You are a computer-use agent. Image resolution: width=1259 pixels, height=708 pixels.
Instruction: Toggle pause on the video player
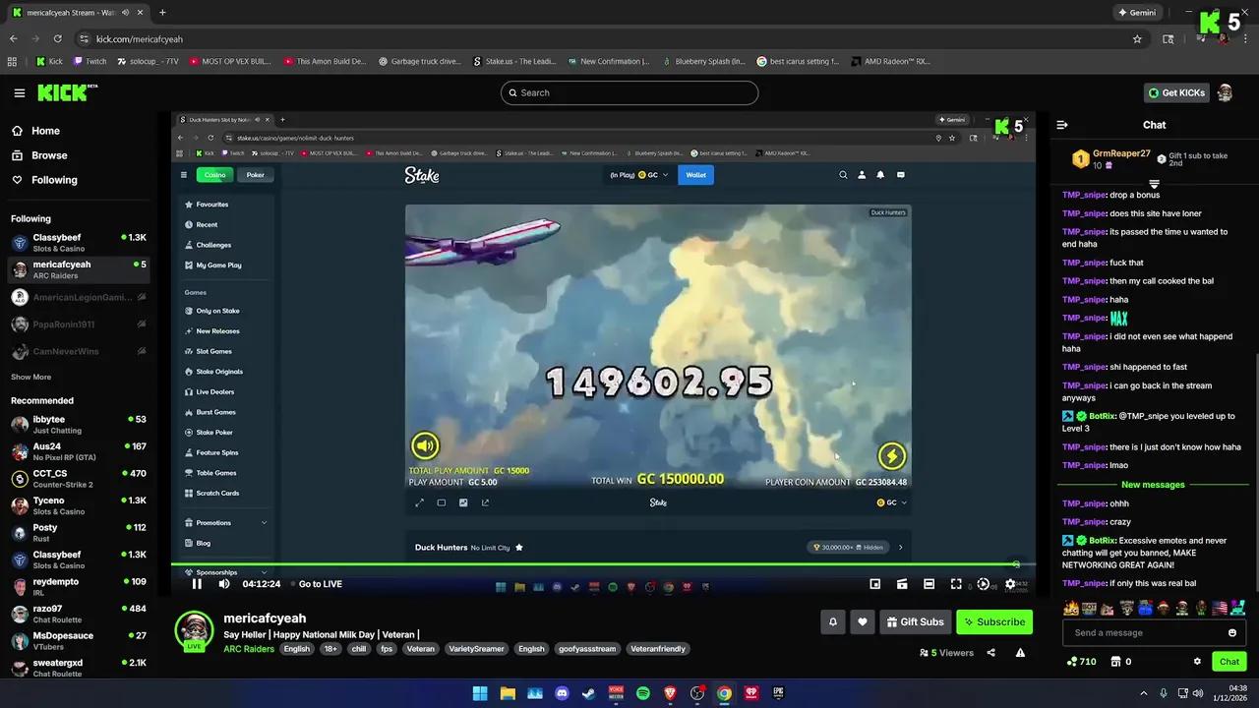(x=196, y=583)
